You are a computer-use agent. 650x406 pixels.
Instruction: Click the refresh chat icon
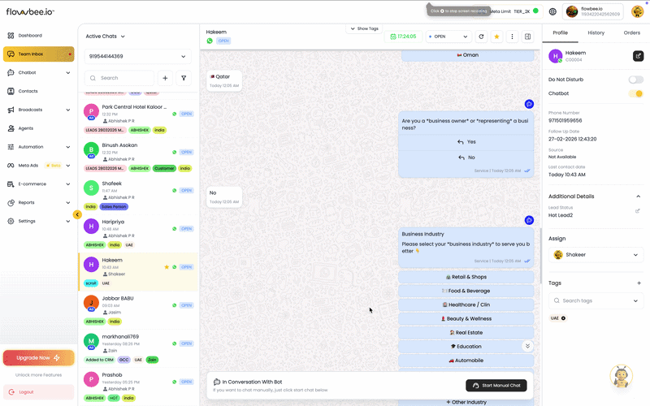pos(481,37)
